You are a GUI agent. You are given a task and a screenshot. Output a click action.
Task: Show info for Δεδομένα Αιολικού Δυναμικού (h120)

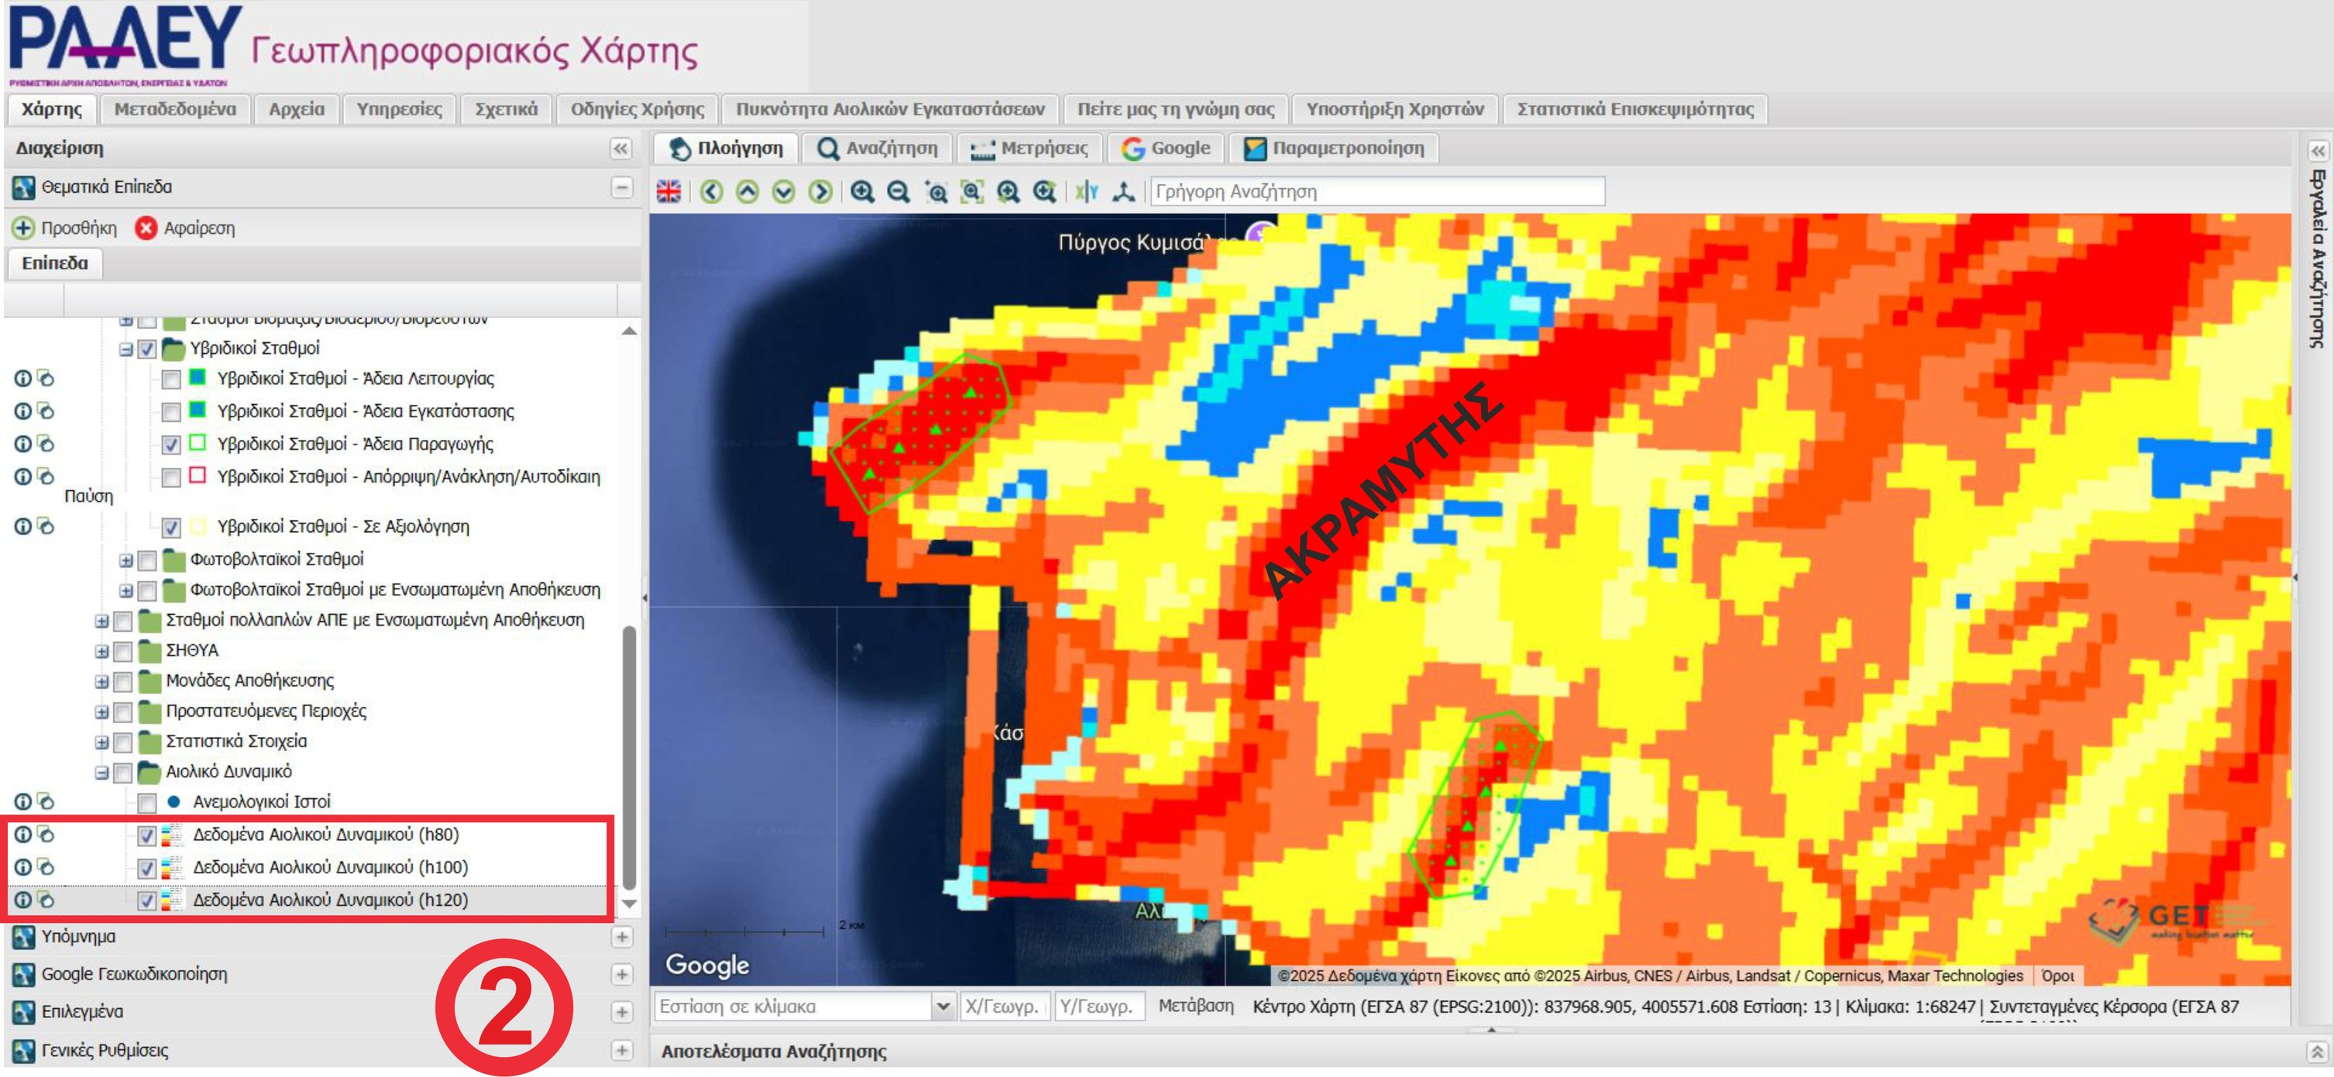click(x=22, y=900)
